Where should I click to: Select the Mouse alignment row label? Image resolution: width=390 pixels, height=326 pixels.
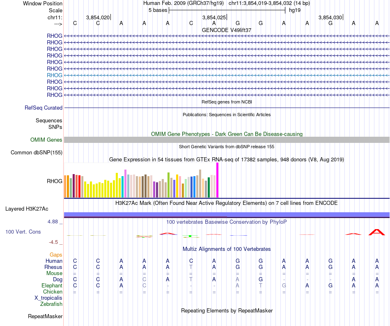[x=55, y=273]
